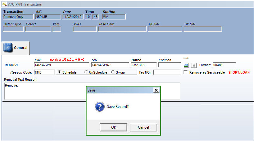The width and height of the screenshot is (254, 141).
Task: Click the Tag NO input field
Action: click(167, 72)
